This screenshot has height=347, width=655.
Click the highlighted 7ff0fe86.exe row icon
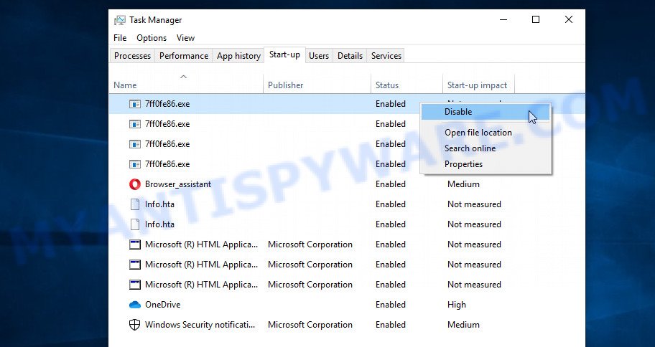[134, 104]
